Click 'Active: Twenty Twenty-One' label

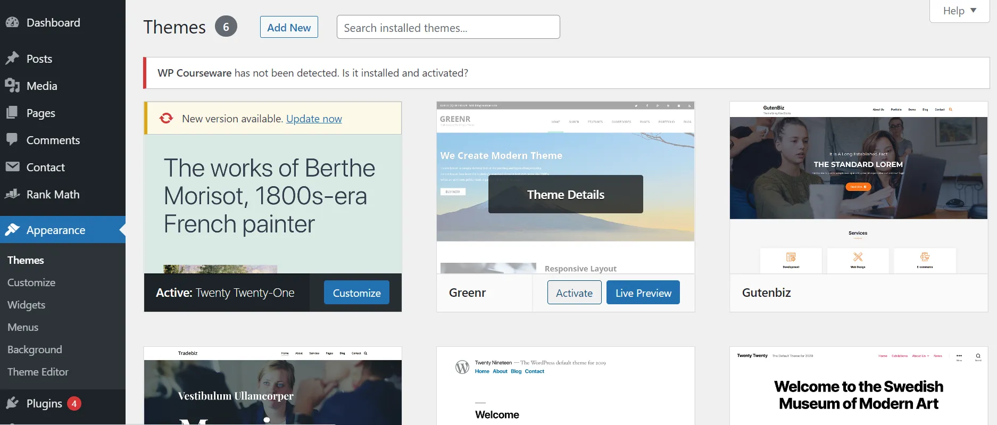pos(225,293)
